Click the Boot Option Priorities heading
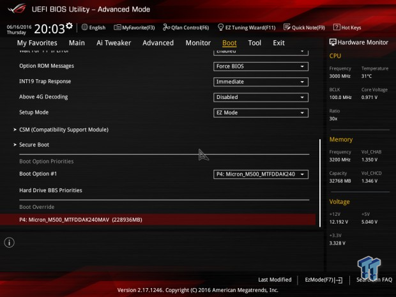Screen dimensions: 396x297 pyautogui.click(x=47, y=162)
